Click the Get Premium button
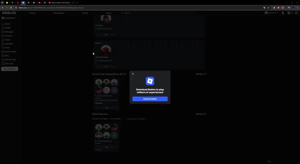Image resolution: width=300 pixels, height=164 pixels. pos(10,69)
